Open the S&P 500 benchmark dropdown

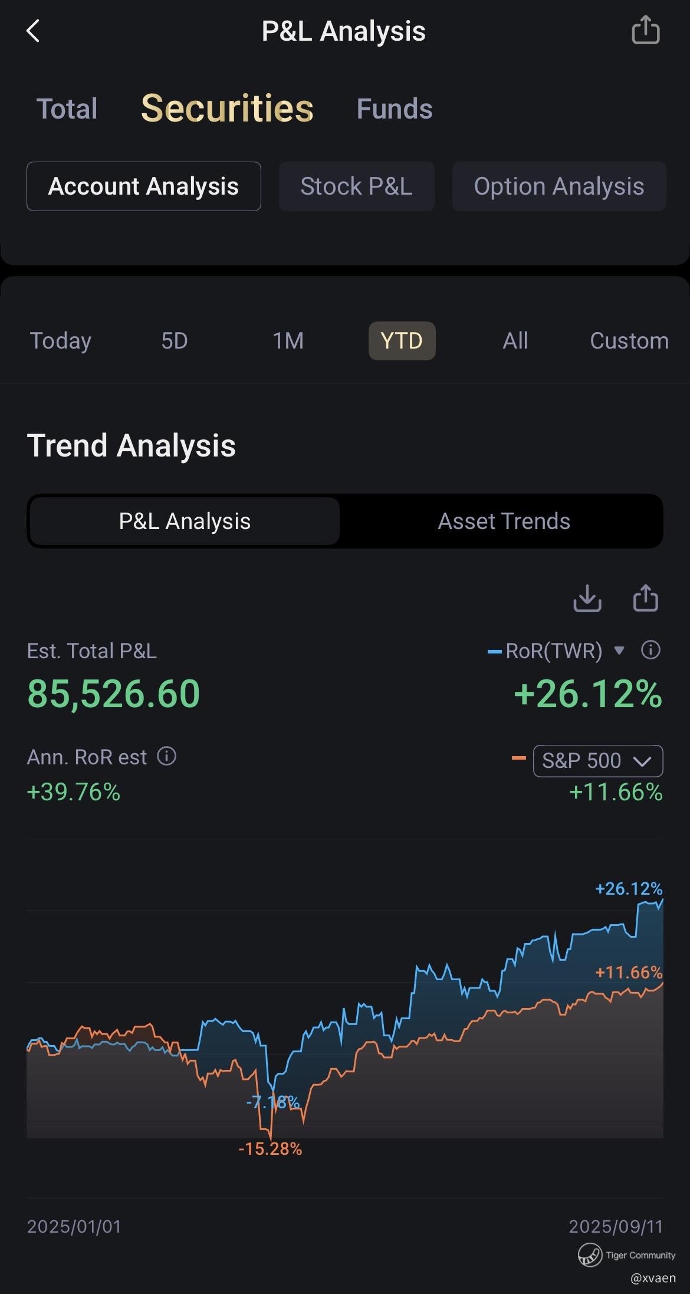[598, 761]
